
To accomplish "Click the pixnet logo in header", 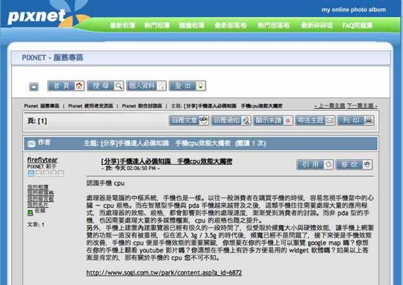I will pos(37,16).
